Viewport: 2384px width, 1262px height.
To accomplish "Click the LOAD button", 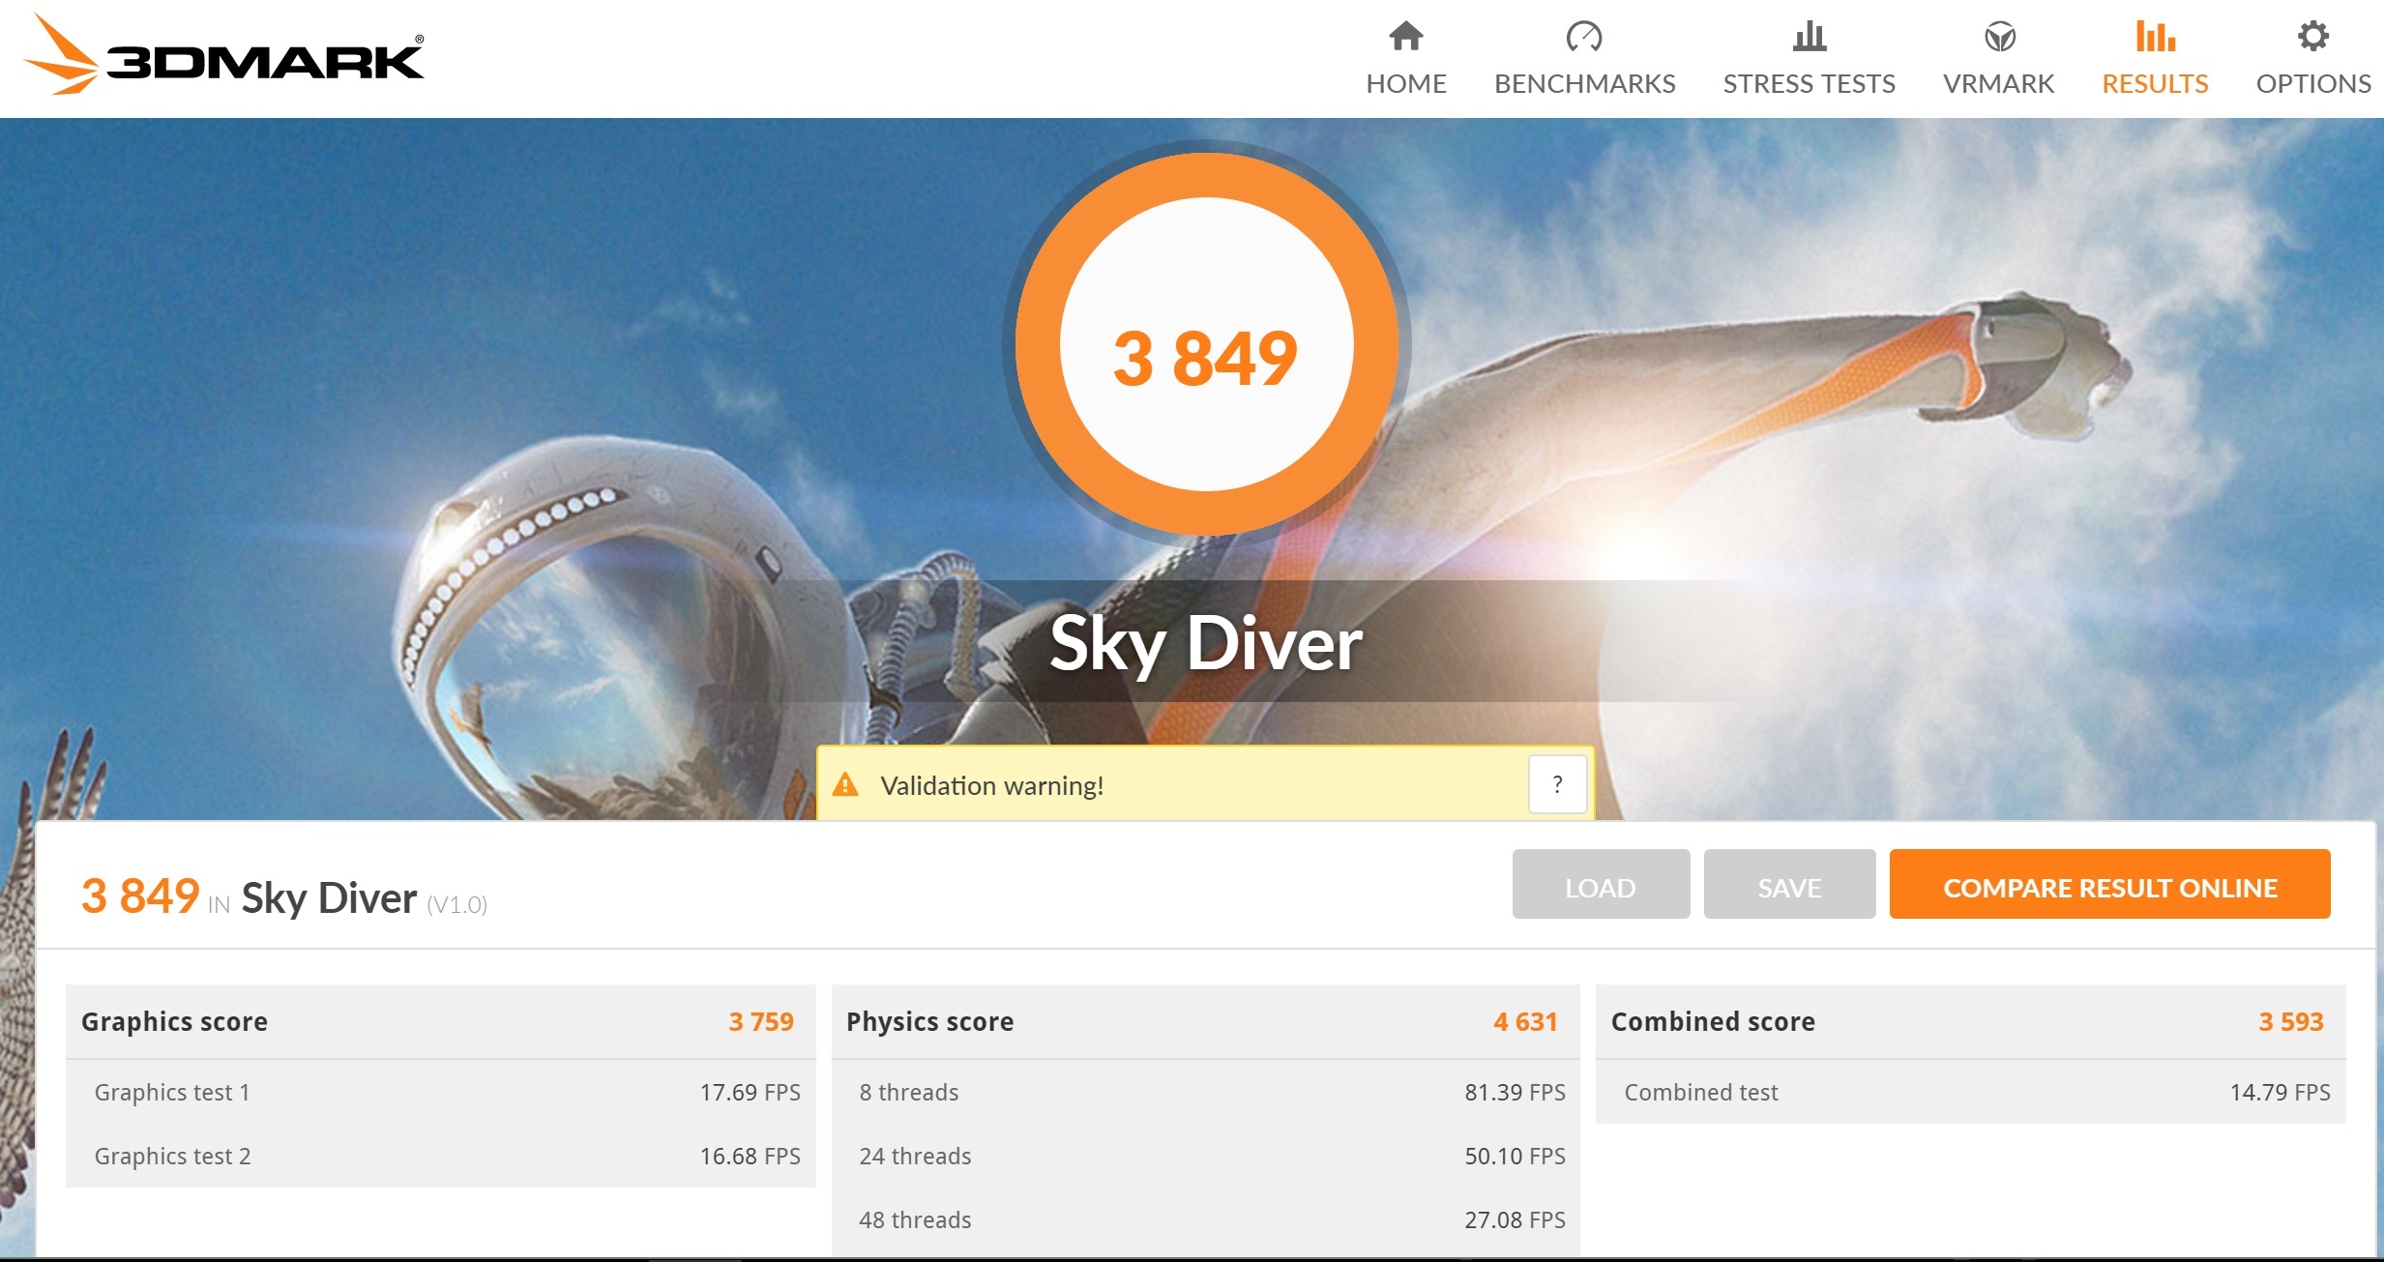I will (1601, 884).
